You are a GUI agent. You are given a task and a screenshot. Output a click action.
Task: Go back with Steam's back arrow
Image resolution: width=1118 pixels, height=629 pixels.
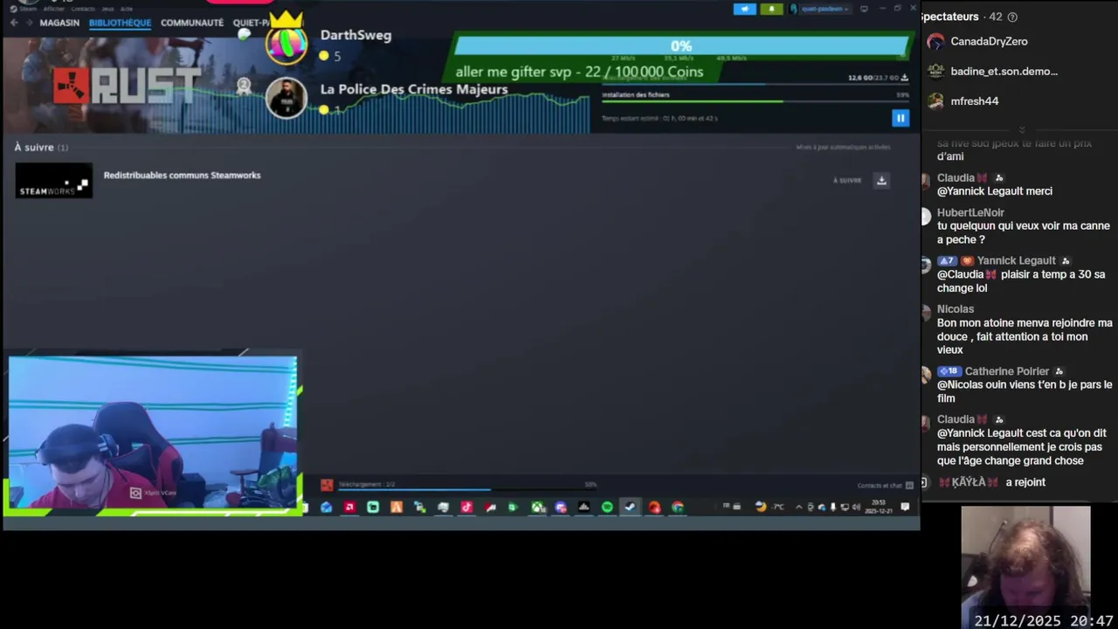tap(14, 23)
